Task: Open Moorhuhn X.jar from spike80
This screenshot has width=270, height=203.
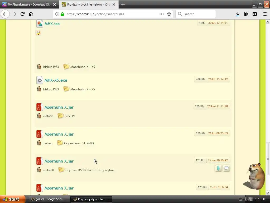Action: click(59, 161)
